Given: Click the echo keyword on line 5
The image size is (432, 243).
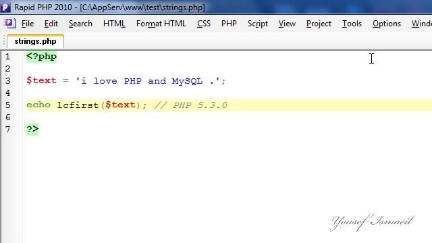Looking at the screenshot, I should click(x=38, y=105).
